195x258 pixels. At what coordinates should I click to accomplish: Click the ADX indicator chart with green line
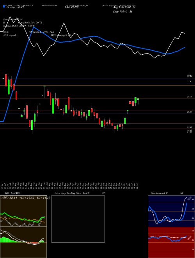[x=23, y=211]
